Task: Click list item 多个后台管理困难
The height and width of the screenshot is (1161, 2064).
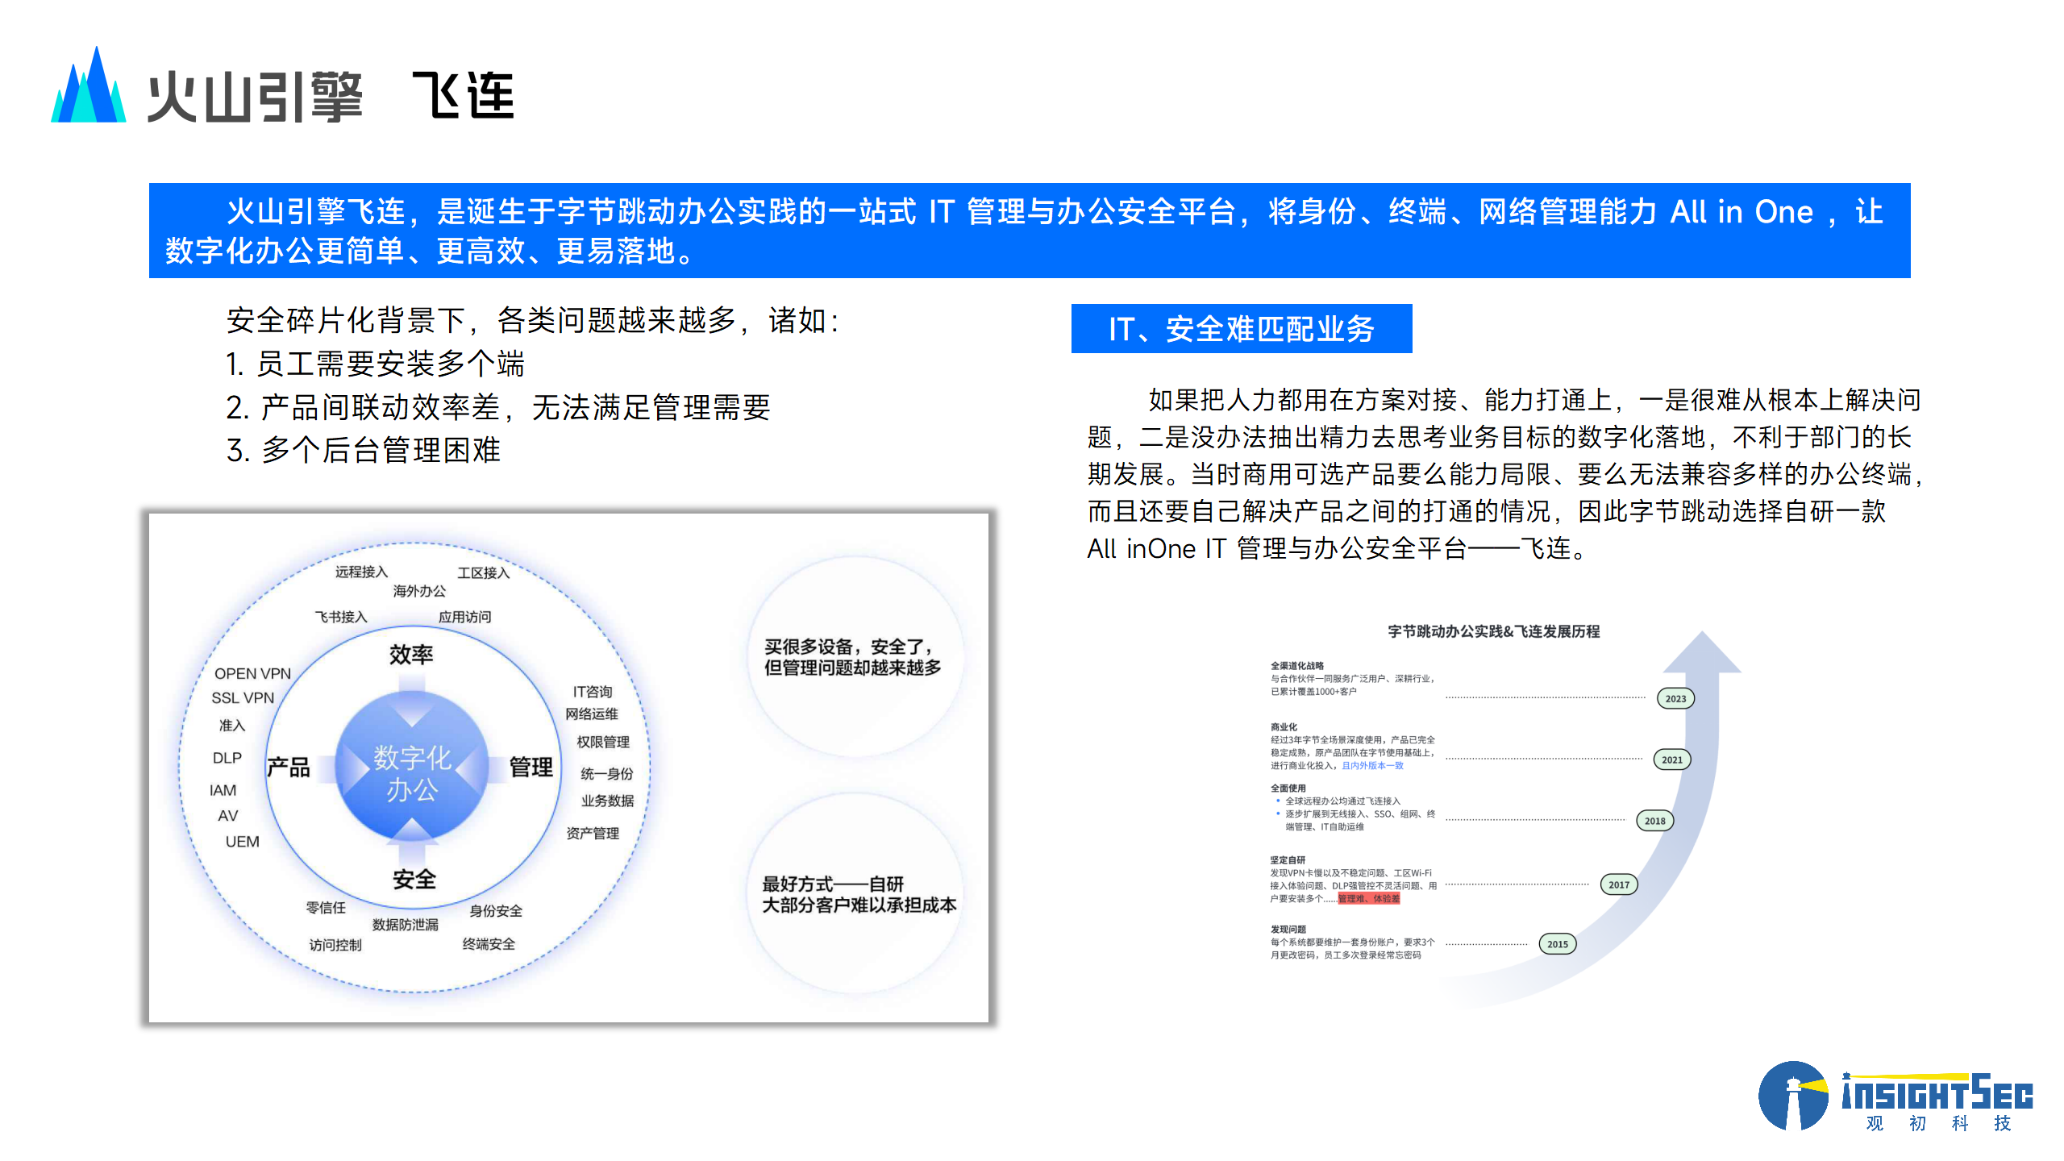Action: (x=363, y=450)
